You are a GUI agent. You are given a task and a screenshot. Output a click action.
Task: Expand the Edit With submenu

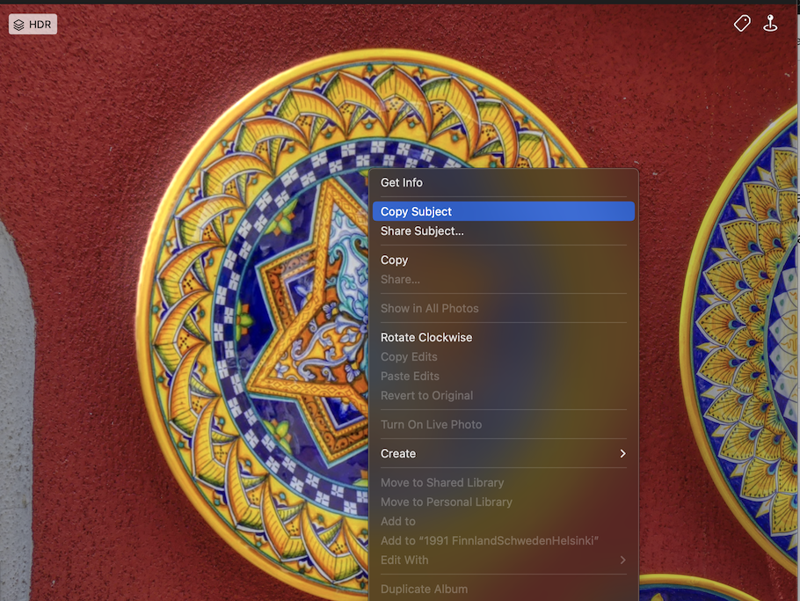(x=503, y=561)
